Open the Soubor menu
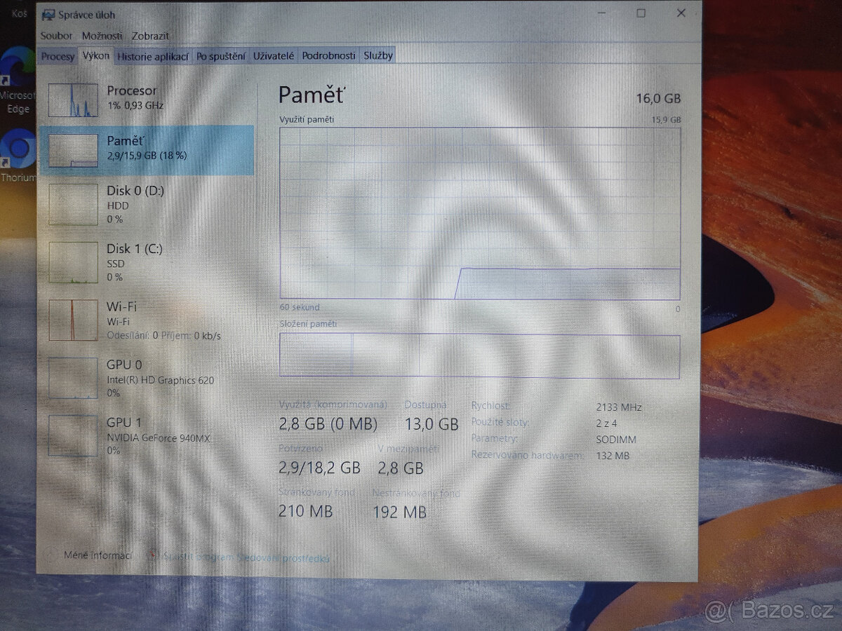 [56, 35]
